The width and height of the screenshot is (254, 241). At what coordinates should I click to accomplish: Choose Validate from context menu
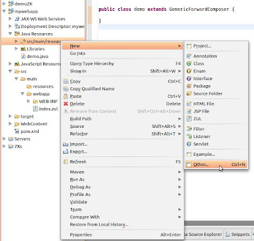pyautogui.click(x=123, y=202)
